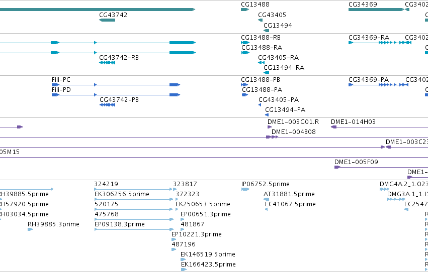Click the 372323 EST label
Viewport: 428px width, 272px height.
tap(187, 194)
